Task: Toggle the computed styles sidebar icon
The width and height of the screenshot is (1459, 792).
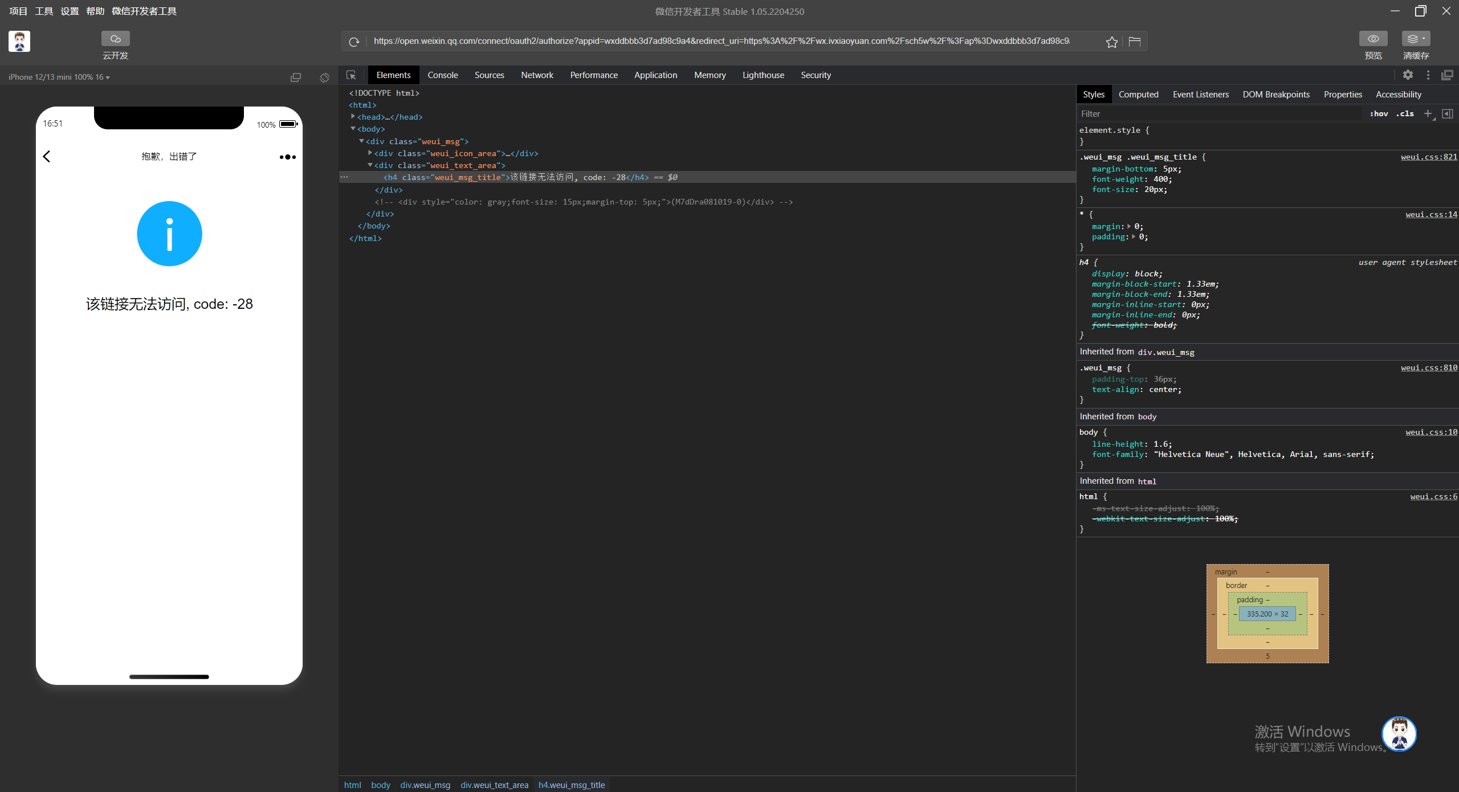Action: tap(1447, 114)
